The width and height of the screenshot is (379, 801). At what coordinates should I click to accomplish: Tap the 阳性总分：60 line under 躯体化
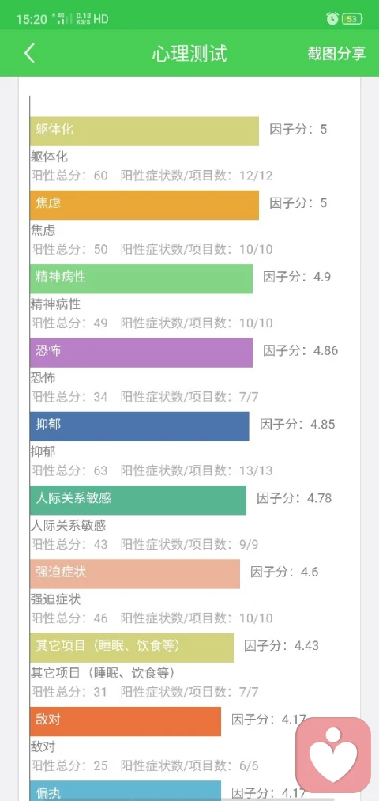click(x=69, y=176)
